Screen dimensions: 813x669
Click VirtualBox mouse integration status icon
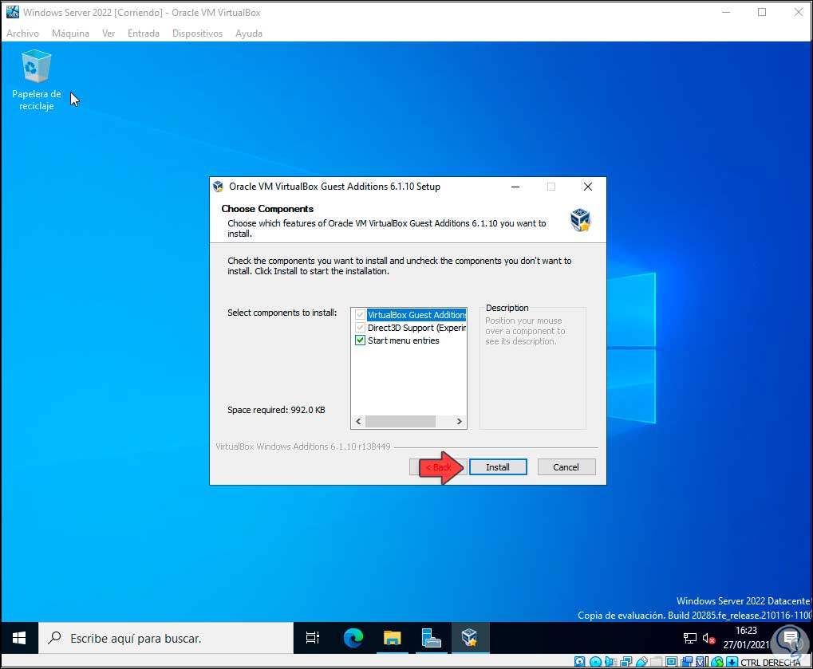pos(717,662)
